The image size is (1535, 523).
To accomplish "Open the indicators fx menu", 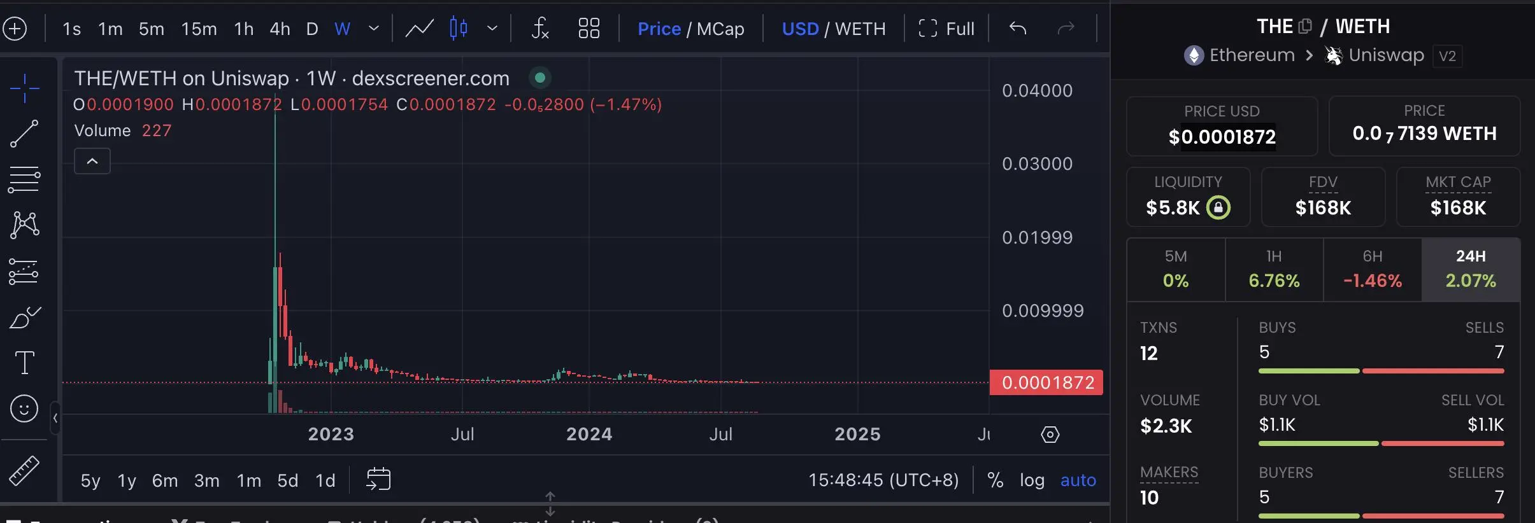I will coord(539,29).
